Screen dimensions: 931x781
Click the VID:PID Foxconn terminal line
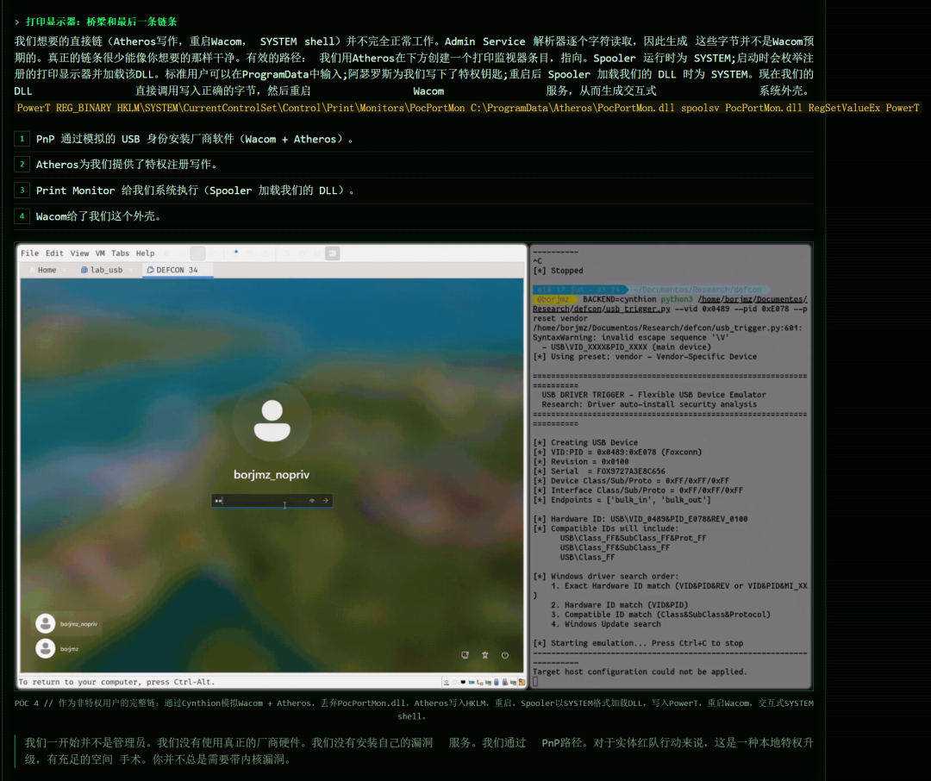(617, 452)
